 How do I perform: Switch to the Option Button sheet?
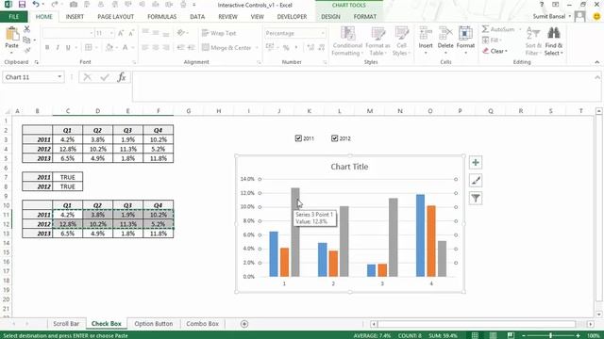[153, 324]
